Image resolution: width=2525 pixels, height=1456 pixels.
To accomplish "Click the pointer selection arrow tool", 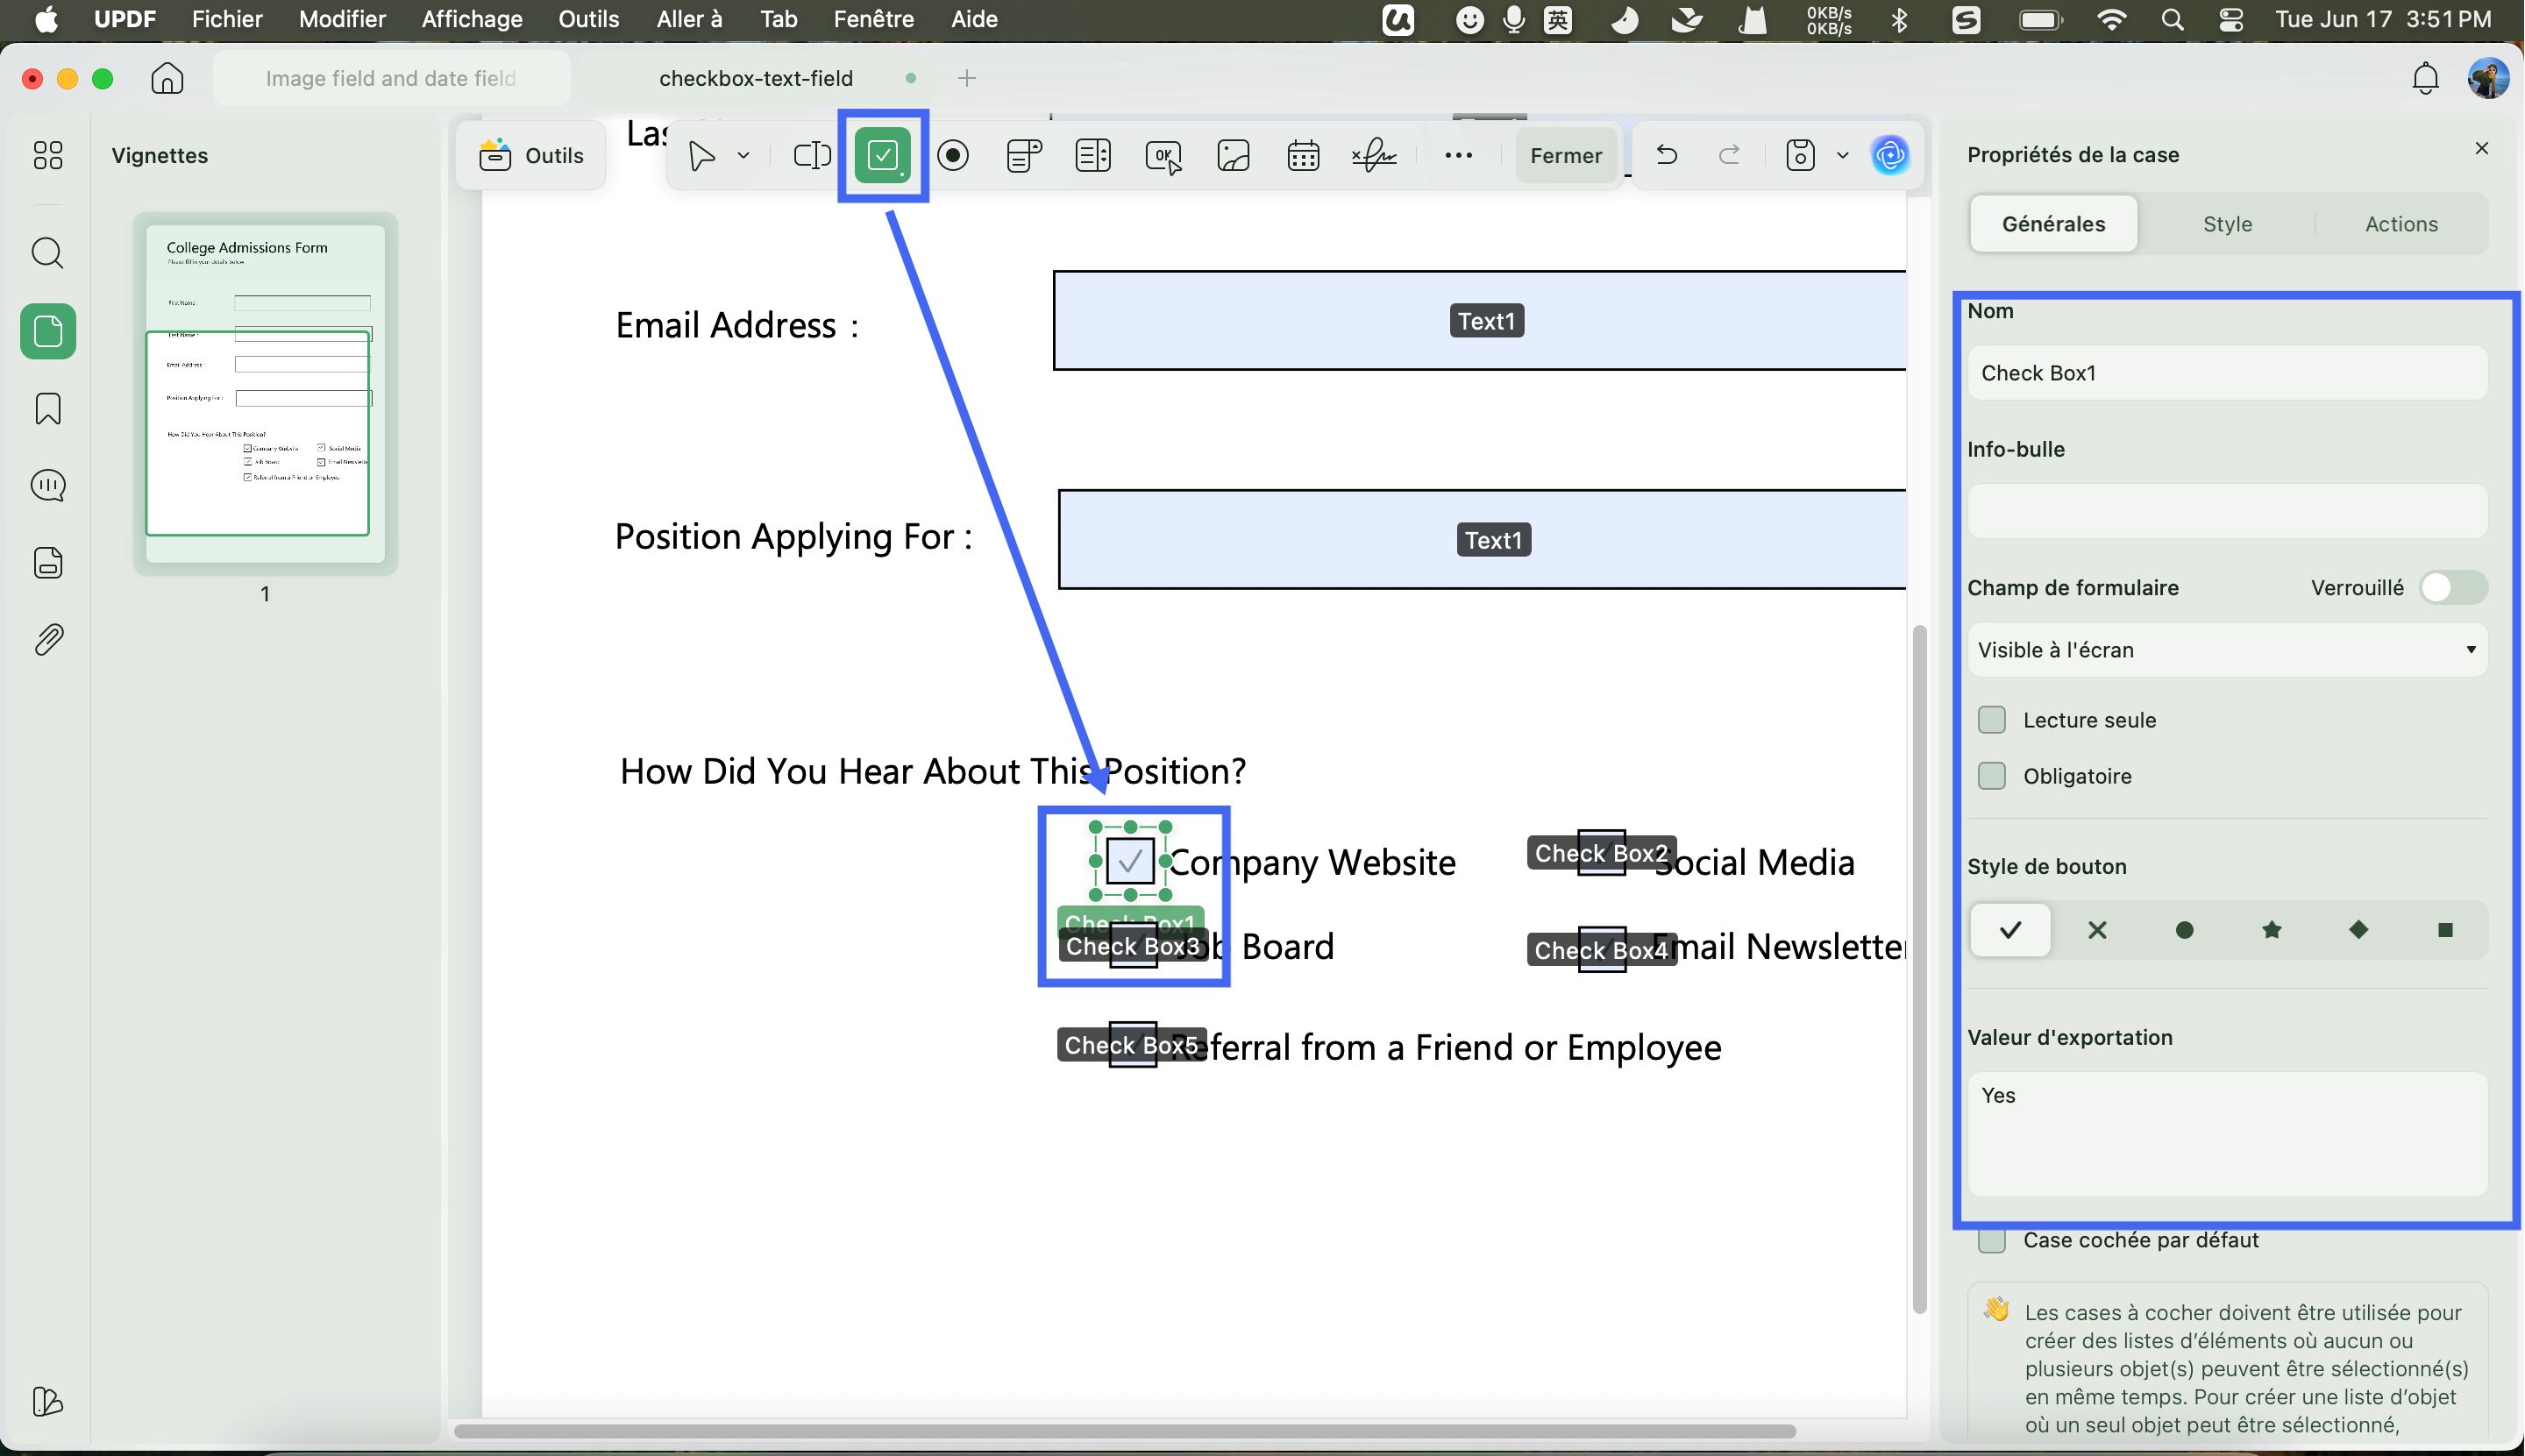I will pyautogui.click(x=702, y=155).
